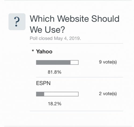Click the question mark poll icon
This screenshot has width=134, height=127.
point(17,22)
